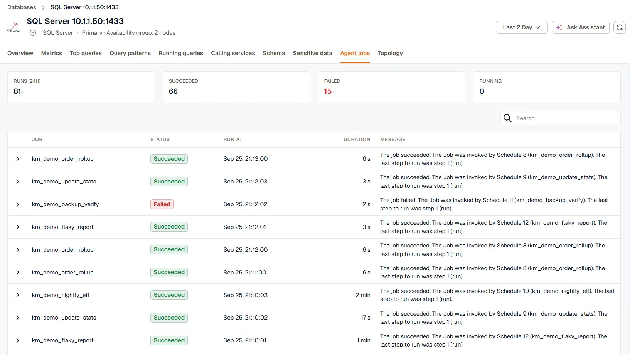Screen dimensions: 630x355
Task: Click the SQL Server 10.1.1.50:1433 breadcrumb
Action: tap(84, 7)
